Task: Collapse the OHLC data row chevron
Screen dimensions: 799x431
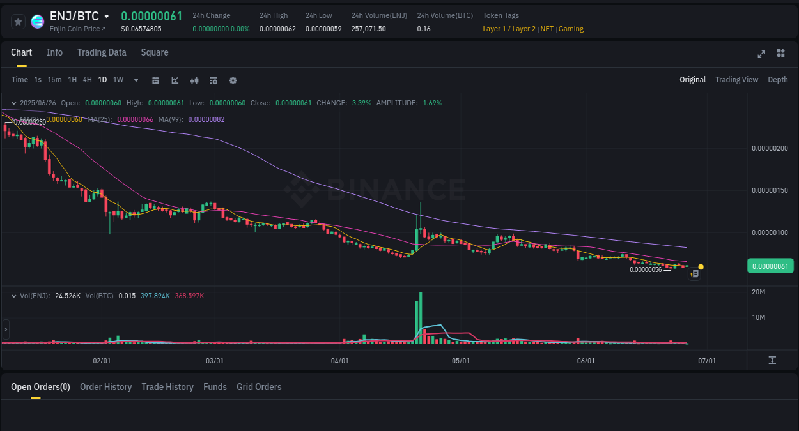Action: 13,102
